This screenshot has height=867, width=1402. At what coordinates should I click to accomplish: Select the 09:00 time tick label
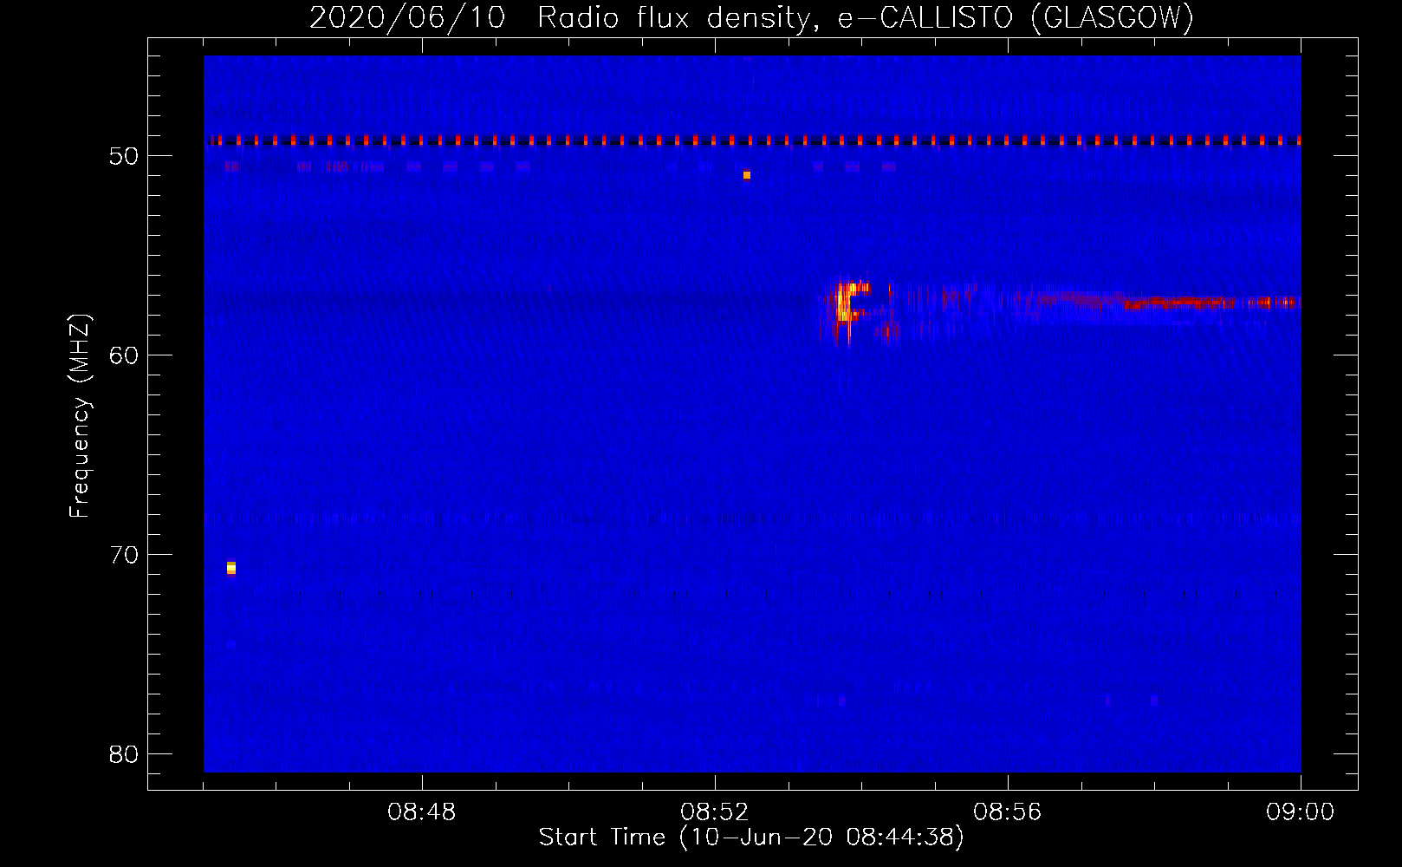point(1300,812)
